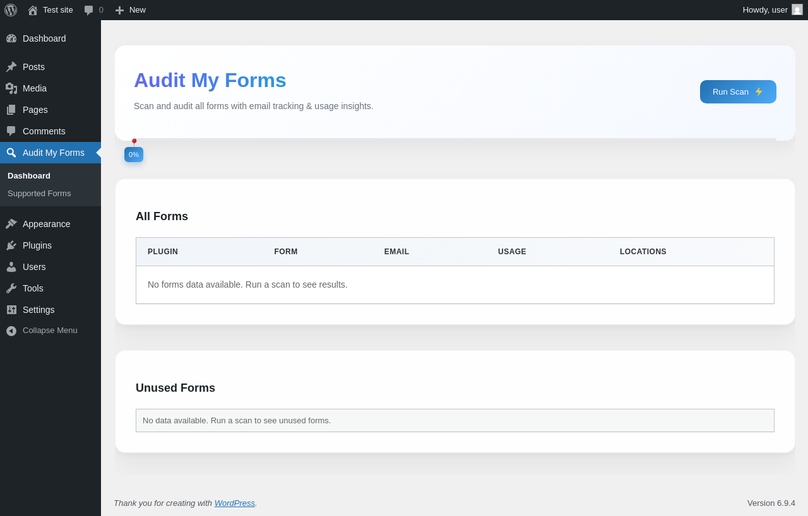Click the Unused Forms heading

(175, 388)
